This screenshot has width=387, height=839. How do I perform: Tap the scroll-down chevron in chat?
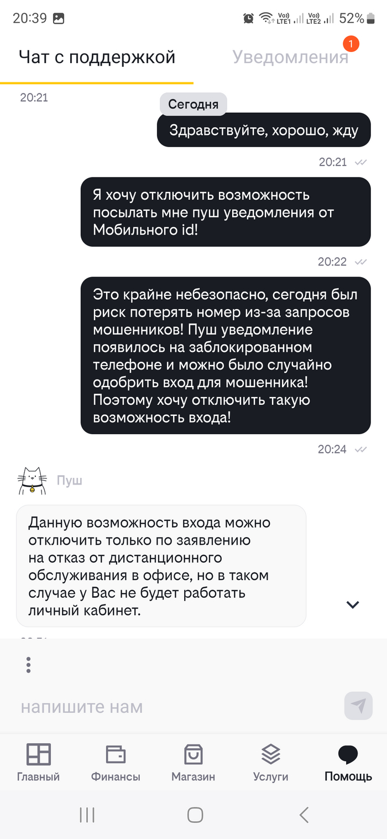pyautogui.click(x=353, y=605)
